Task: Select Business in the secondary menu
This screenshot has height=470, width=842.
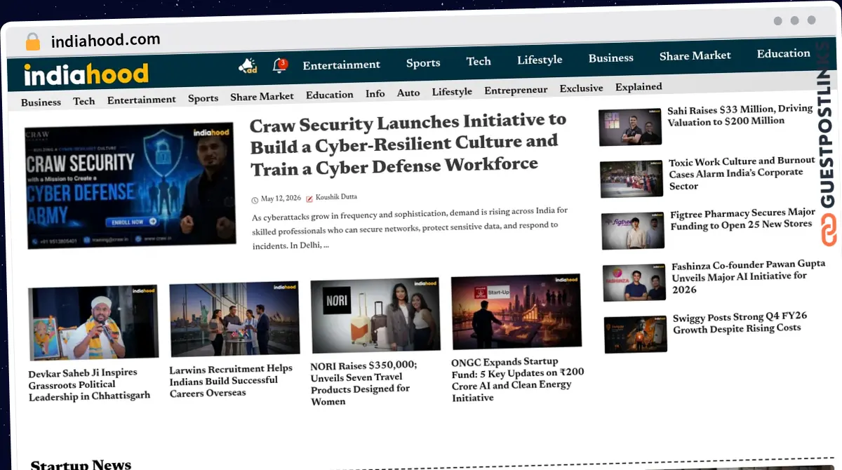Action: pyautogui.click(x=41, y=102)
